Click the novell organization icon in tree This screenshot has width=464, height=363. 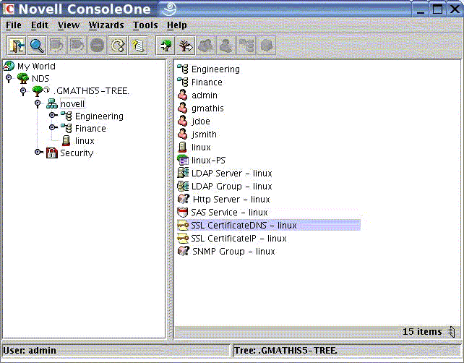52,103
